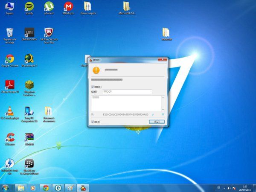The height and width of the screenshot is (192, 256).
Task: Select the Spotify desktop shortcut
Action: coord(29,8)
